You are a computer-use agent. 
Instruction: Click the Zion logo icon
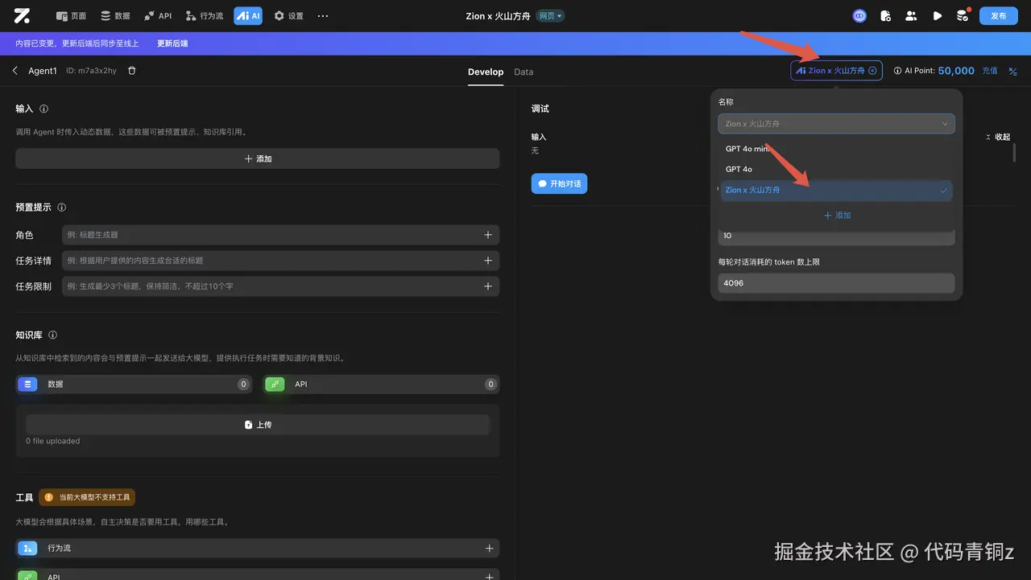click(22, 15)
